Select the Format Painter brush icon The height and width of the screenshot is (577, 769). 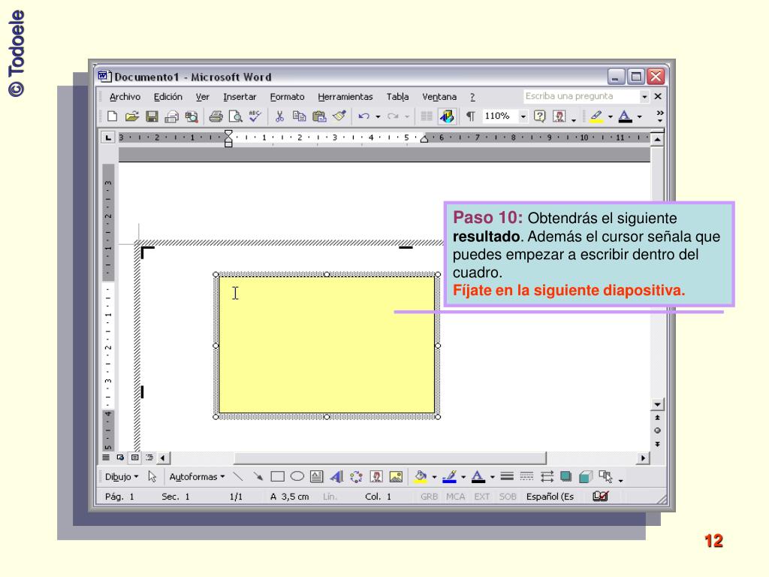(339, 116)
